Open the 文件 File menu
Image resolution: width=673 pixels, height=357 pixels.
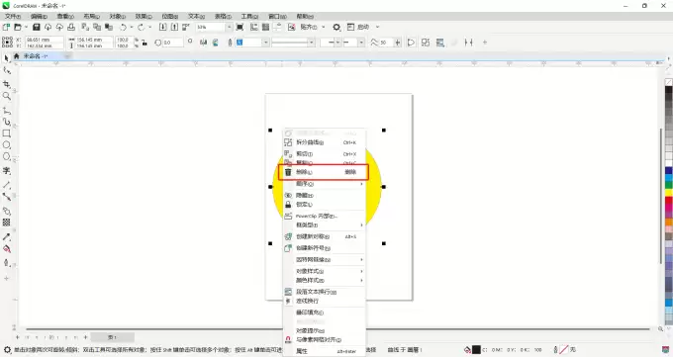[13, 16]
